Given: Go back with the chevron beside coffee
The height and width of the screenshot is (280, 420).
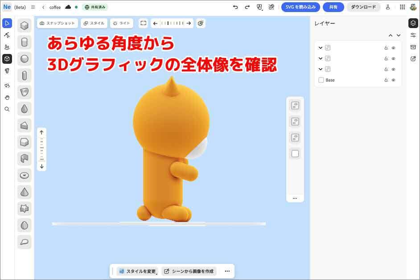Looking at the screenshot, I should tap(43, 7).
